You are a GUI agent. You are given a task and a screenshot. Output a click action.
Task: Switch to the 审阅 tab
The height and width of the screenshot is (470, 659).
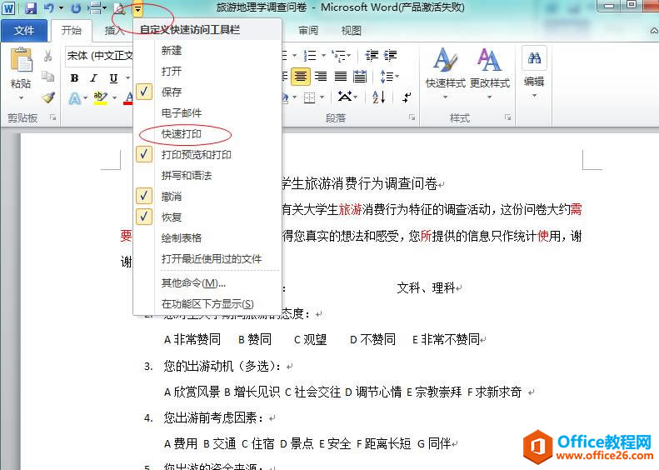(x=308, y=30)
